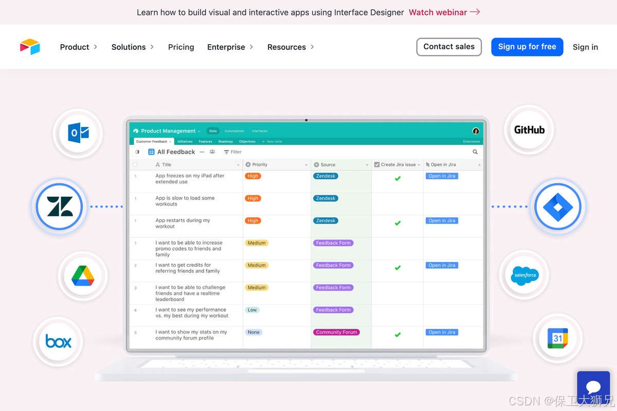Toggle Jira checkmark for iPad freeze row
Image resolution: width=617 pixels, height=411 pixels.
click(397, 178)
